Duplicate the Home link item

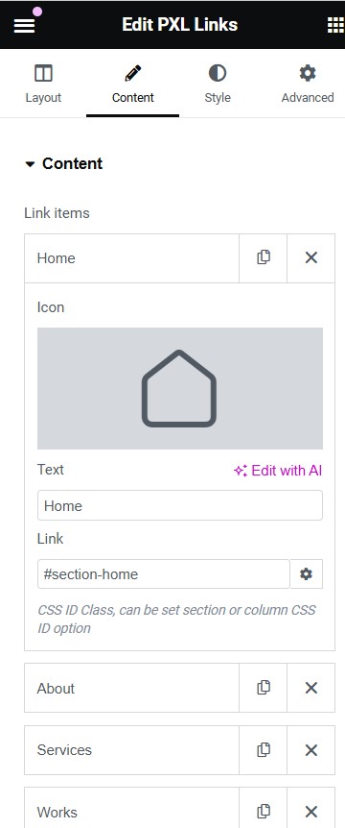pyautogui.click(x=264, y=257)
